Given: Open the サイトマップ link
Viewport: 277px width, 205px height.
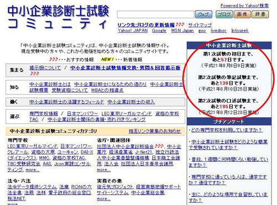Looking at the screenshot, I should tap(200, 25).
